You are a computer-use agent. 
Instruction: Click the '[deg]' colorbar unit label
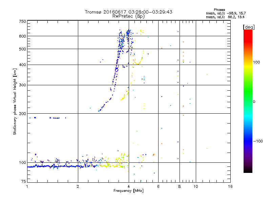(x=249, y=27)
